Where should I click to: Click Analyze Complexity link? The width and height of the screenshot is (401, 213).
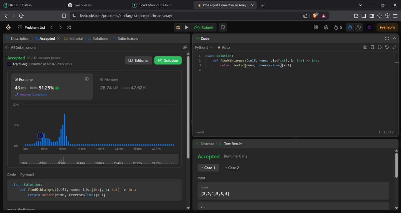tap(31, 94)
